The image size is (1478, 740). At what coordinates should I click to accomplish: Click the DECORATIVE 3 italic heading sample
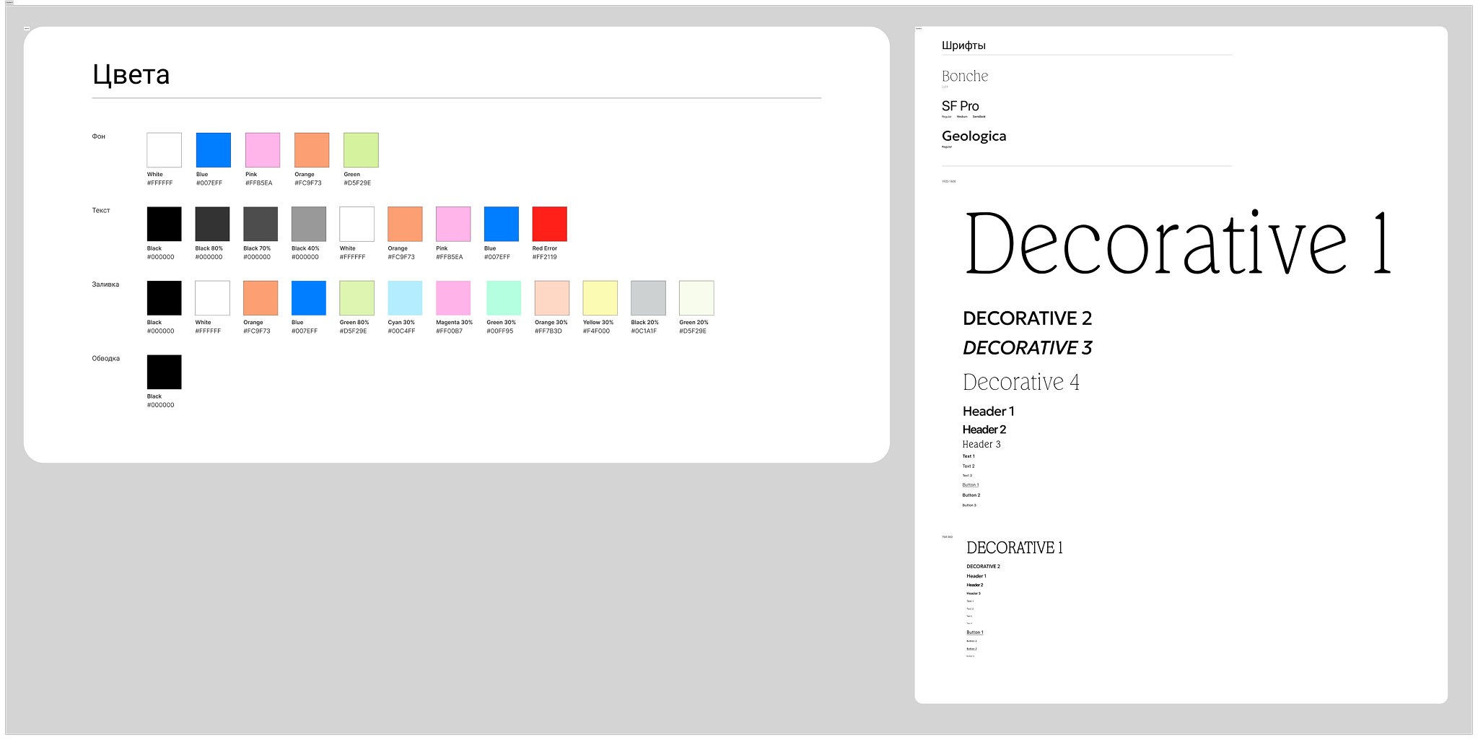1028,348
